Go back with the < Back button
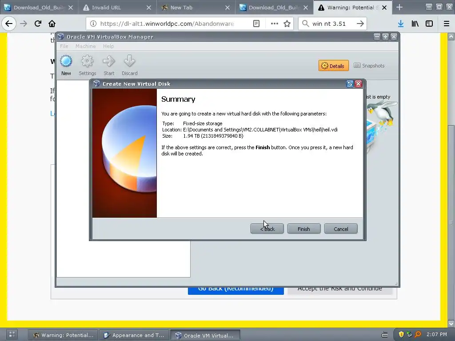 267,229
